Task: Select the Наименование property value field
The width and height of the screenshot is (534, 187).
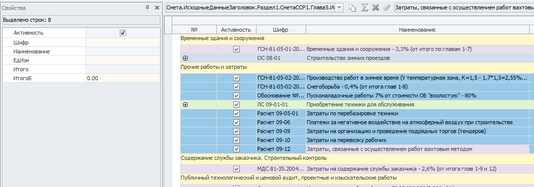Action: coord(123,51)
